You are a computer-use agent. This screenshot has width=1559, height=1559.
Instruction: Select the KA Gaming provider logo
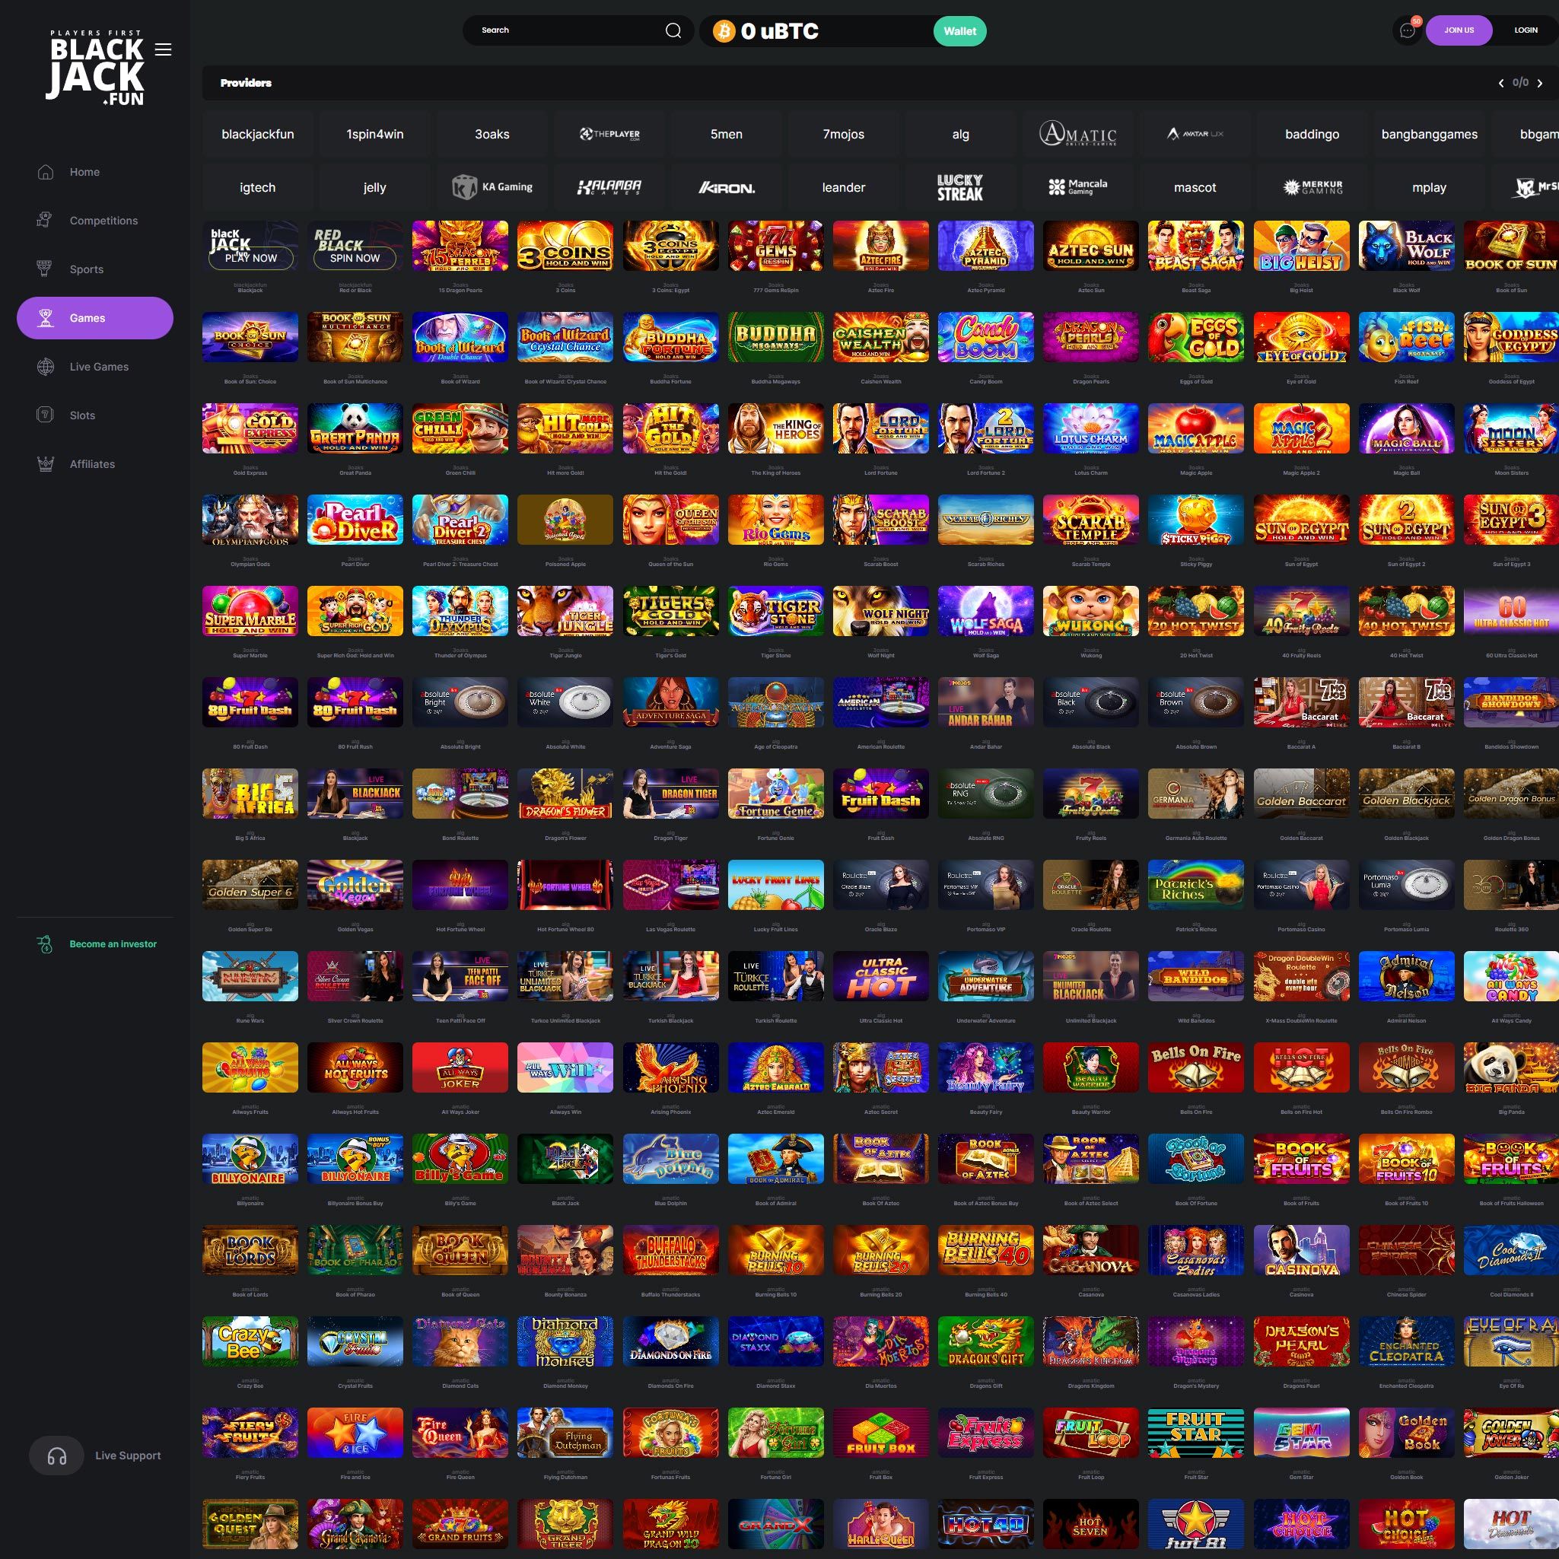click(492, 187)
